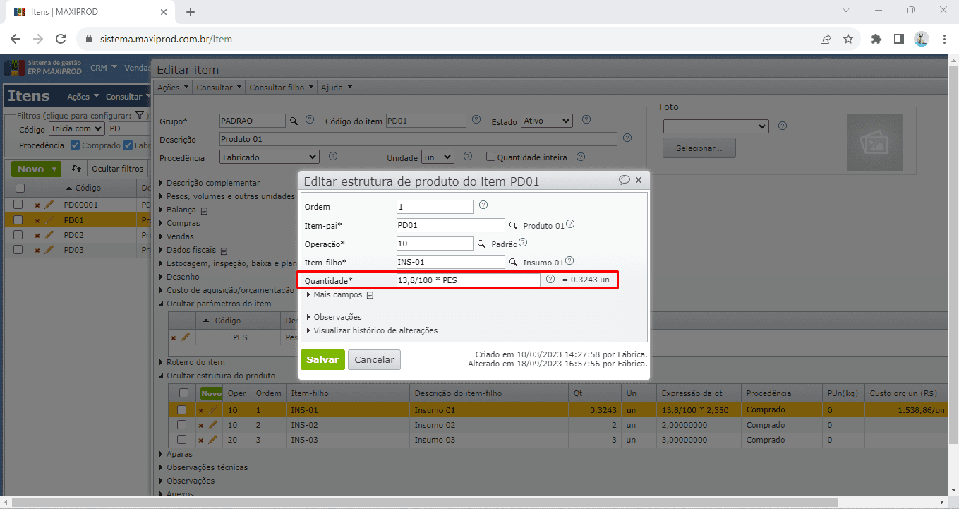Close the Editar estrutura de produto dialog
Viewport: 959px width, 509px height.
(639, 180)
